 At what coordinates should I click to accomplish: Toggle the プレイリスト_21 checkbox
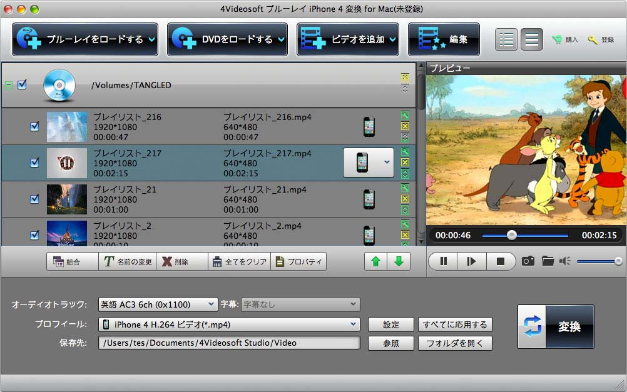[x=35, y=199]
